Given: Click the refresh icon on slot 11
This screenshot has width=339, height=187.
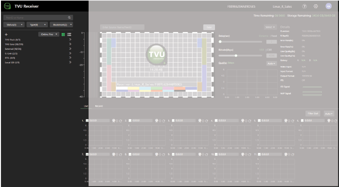Looking at the screenshot, I should click(x=293, y=154).
